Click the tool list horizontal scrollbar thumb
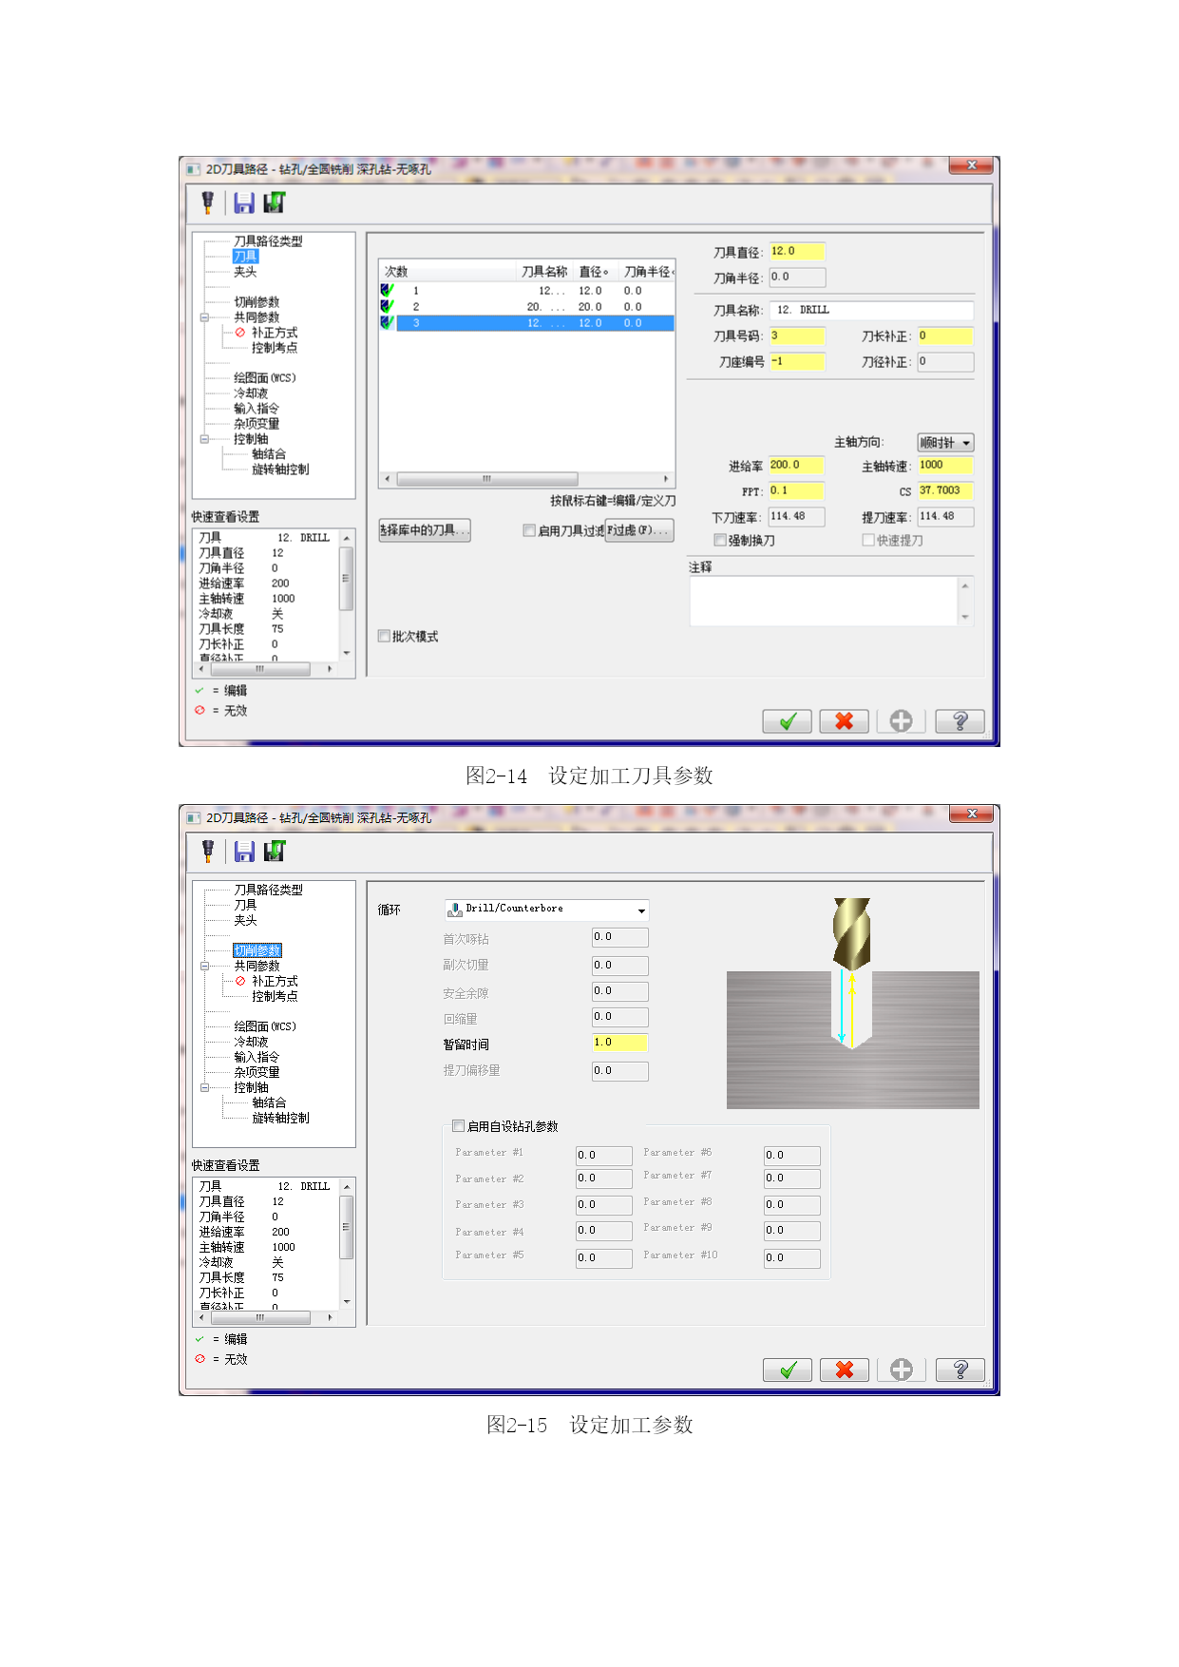This screenshot has width=1179, height=1667. [487, 479]
